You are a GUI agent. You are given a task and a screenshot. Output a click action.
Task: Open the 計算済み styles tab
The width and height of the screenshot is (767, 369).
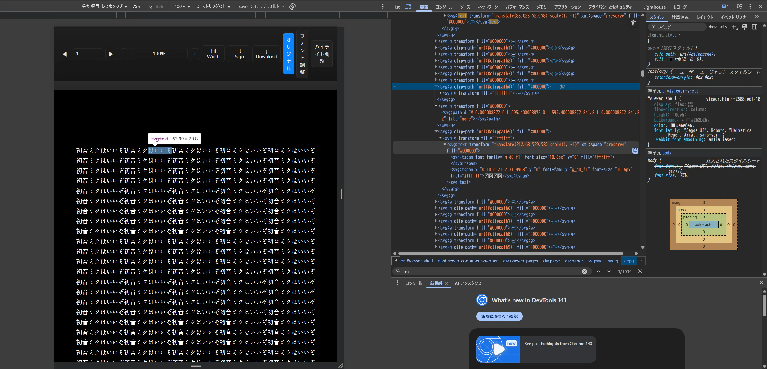point(680,17)
